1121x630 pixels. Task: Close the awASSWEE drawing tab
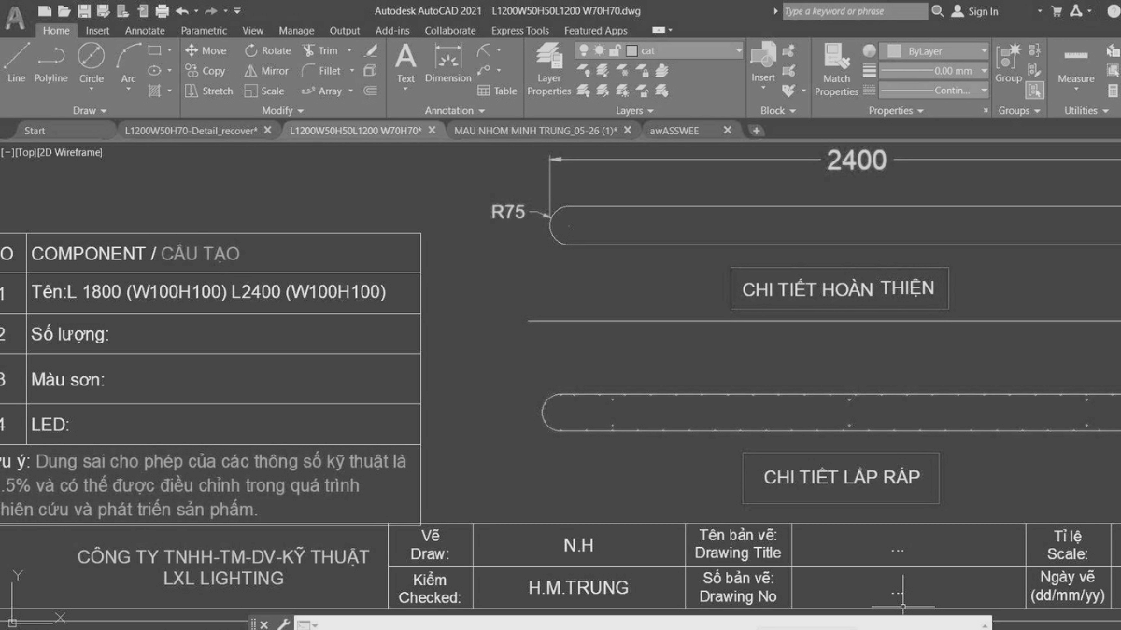point(728,131)
